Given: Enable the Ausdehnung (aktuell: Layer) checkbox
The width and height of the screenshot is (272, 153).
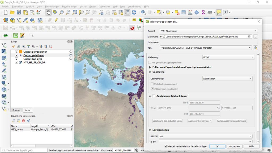Looking at the screenshot, I should 154,96.
